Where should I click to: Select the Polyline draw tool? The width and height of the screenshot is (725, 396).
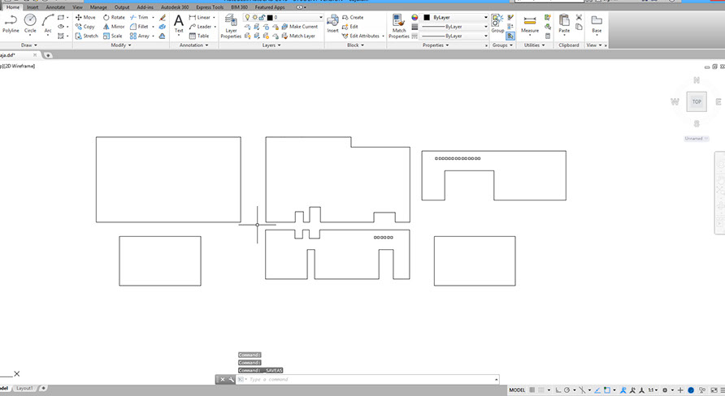coord(11,23)
